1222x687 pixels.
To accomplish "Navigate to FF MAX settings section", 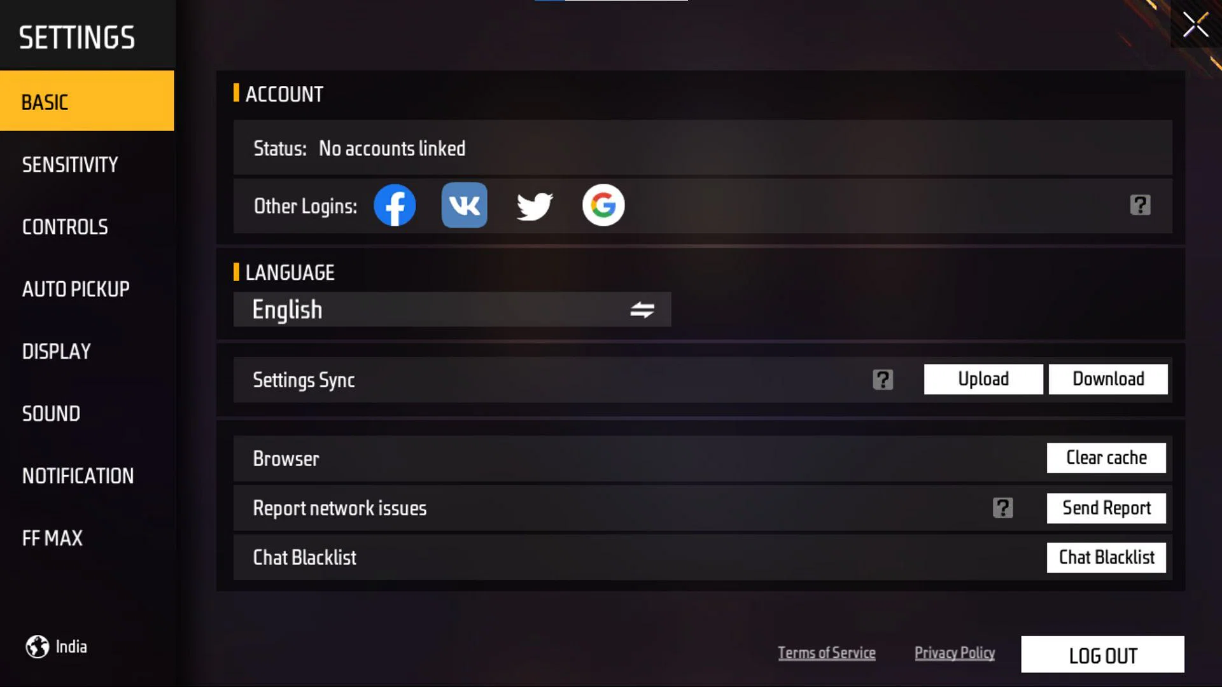I will [52, 538].
